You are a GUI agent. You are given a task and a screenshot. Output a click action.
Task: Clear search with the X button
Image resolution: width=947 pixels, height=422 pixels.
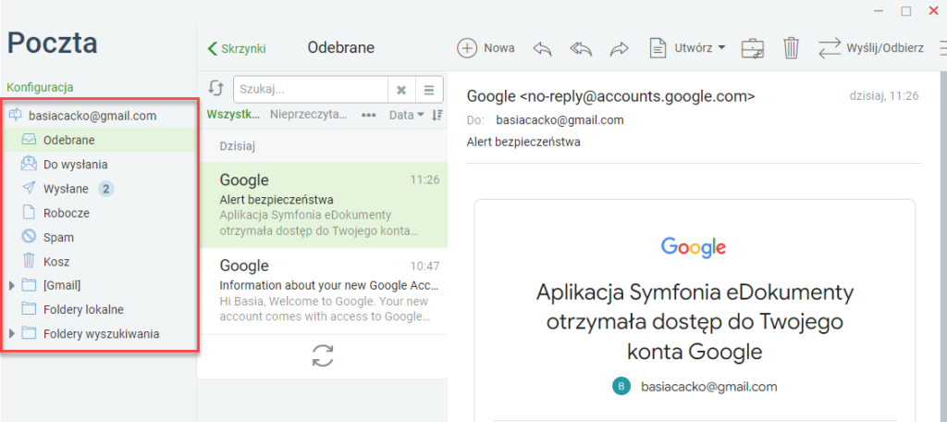coord(400,90)
